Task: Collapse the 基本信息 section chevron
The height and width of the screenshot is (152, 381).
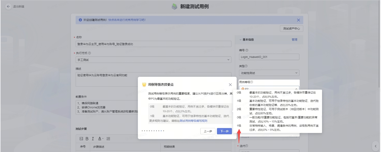Action: coord(241,40)
